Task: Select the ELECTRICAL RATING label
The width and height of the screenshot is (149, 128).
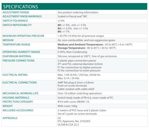Action: [15, 75]
